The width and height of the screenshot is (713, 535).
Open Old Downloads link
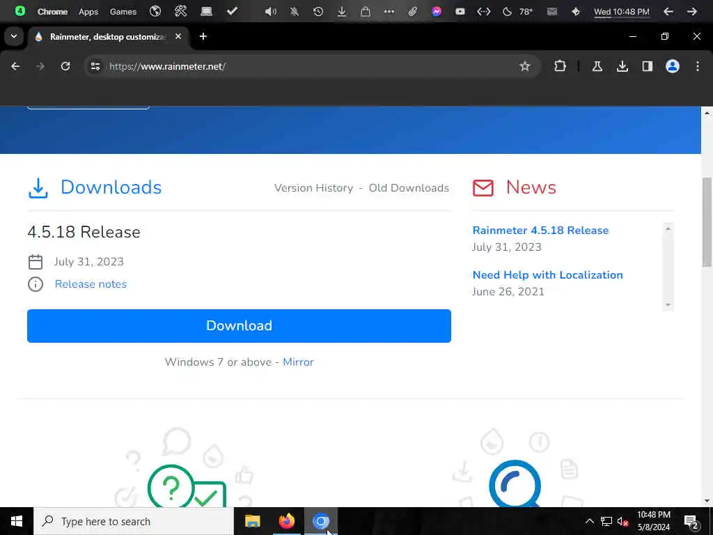[x=409, y=188]
